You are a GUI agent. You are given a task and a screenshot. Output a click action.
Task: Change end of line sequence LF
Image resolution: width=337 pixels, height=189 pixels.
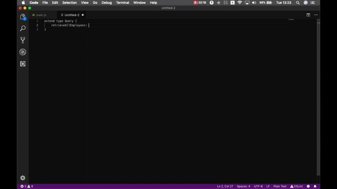coord(268,186)
